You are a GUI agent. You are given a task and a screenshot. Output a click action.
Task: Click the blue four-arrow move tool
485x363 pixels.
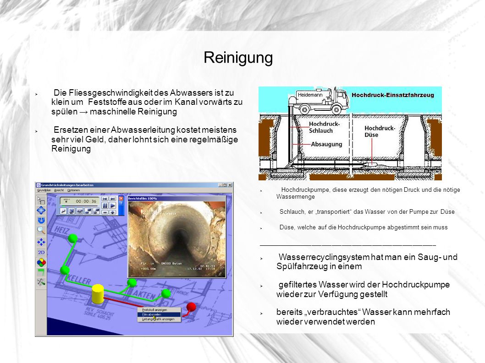41,211
